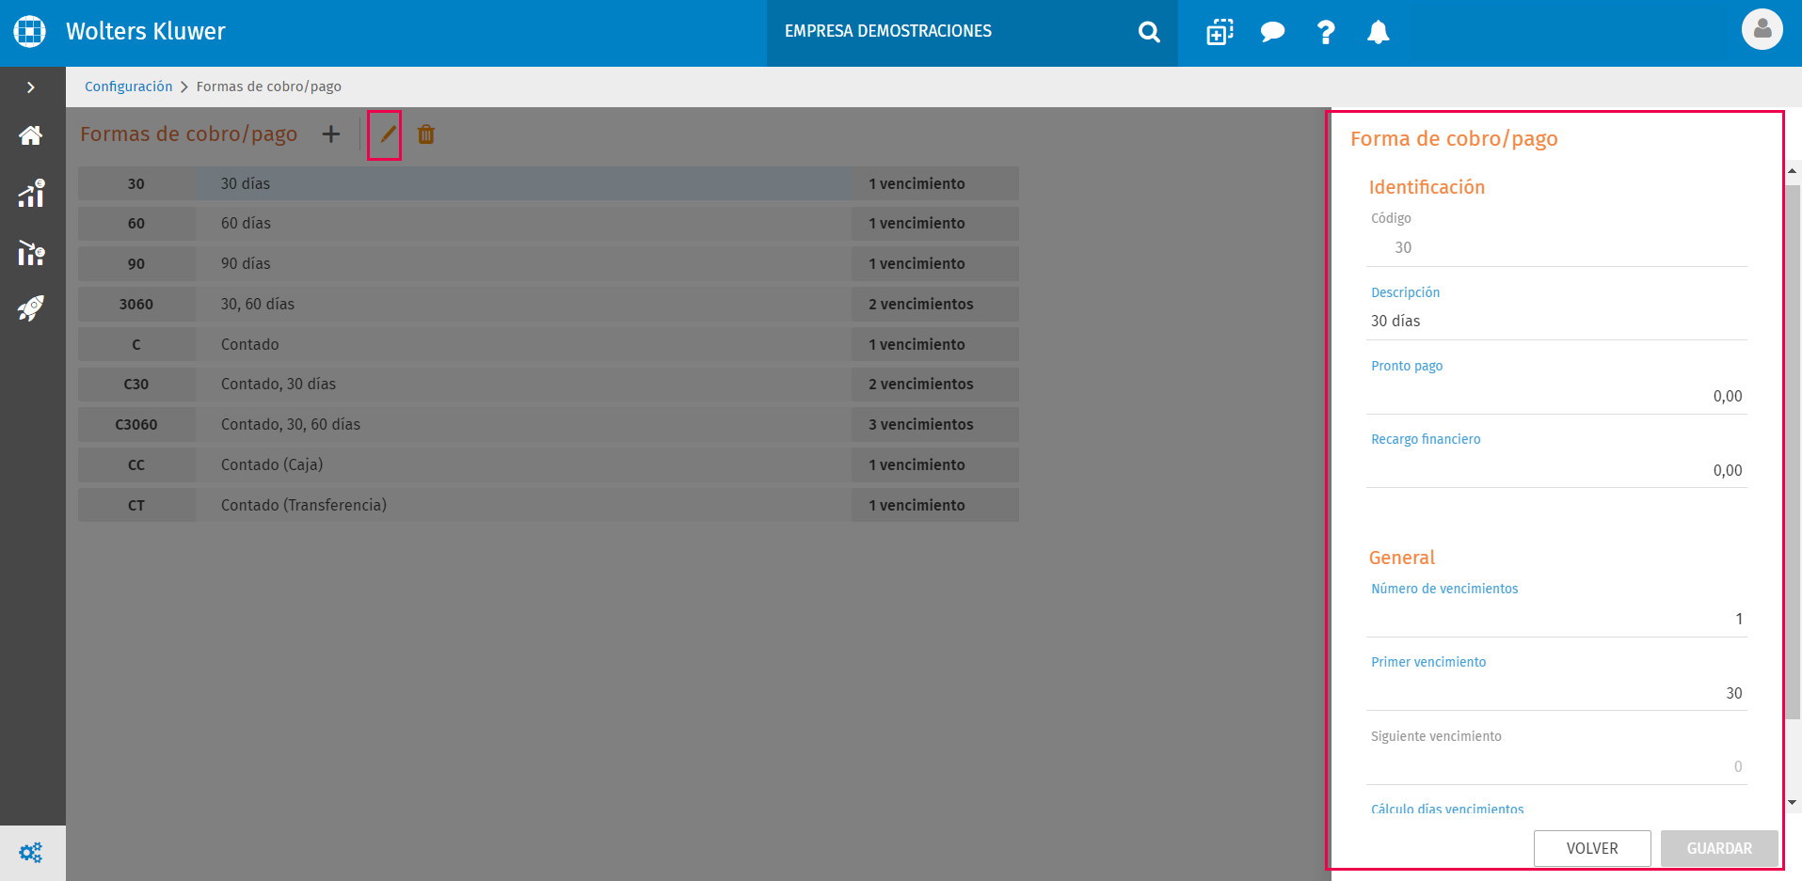Expand the left sidebar with chevron
1802x881 pixels.
coord(31,87)
